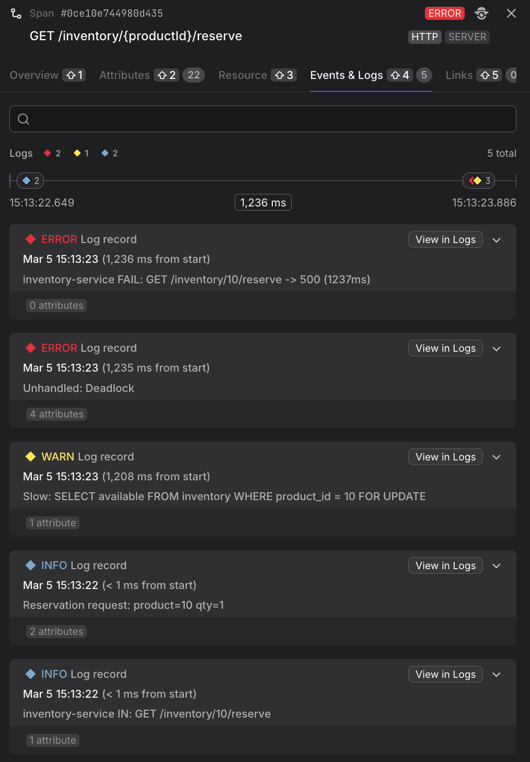This screenshot has width=530, height=762.
Task: Open the Resource tab
Action: point(243,75)
